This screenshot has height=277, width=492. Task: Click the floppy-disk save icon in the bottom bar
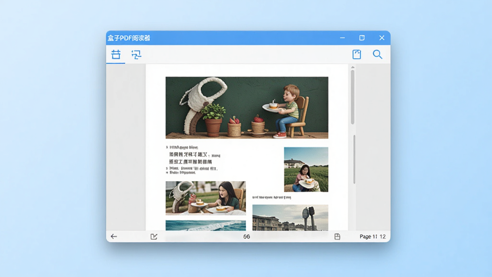pyautogui.click(x=337, y=237)
